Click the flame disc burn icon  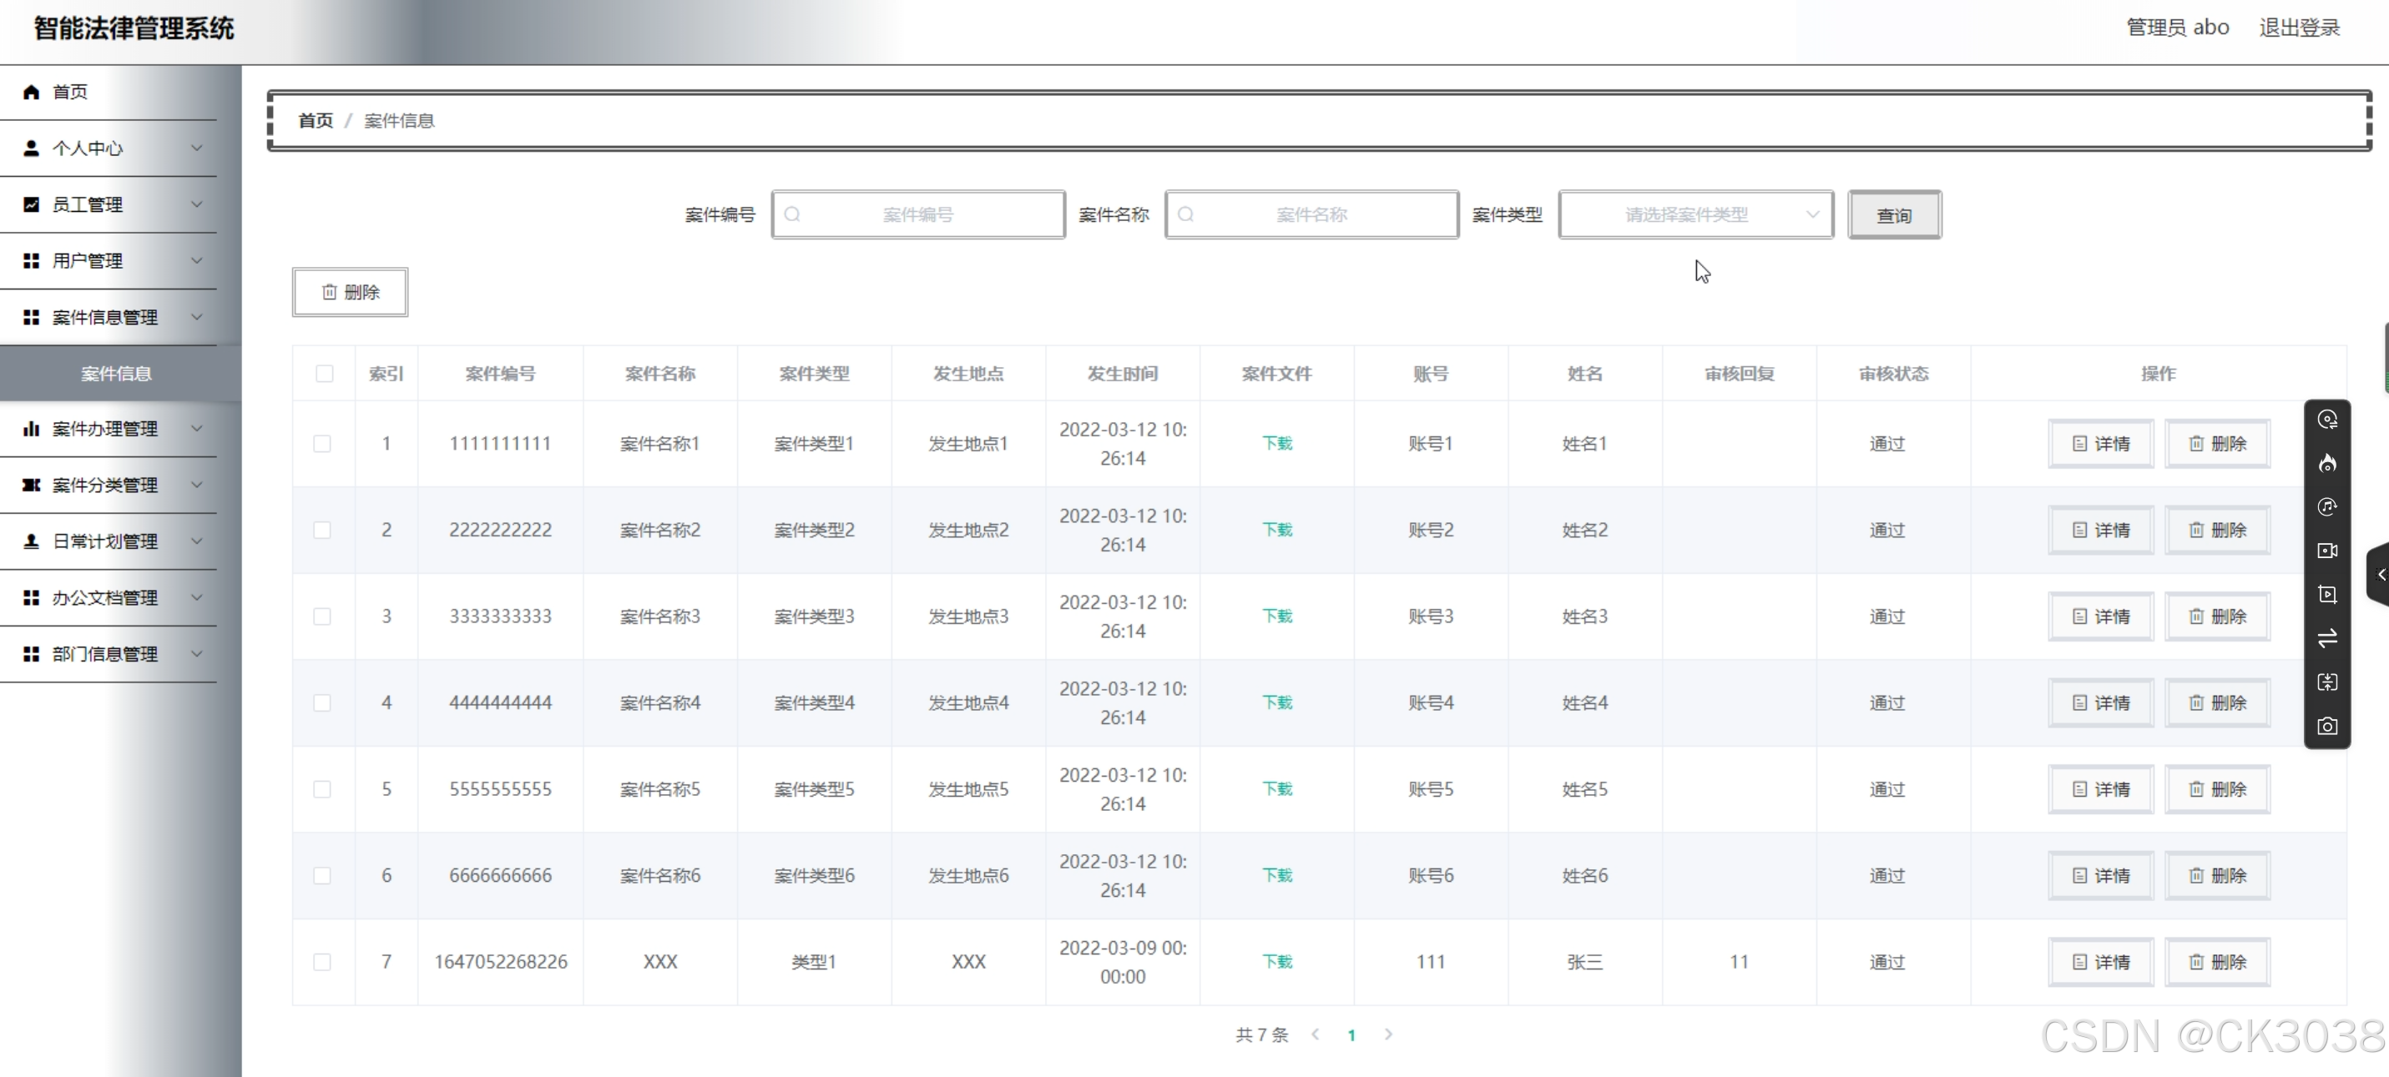tap(2327, 464)
